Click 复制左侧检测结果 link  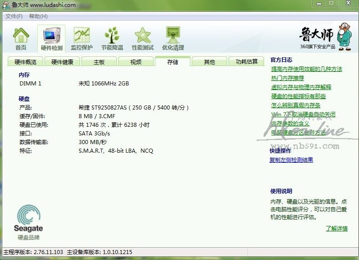point(291,160)
